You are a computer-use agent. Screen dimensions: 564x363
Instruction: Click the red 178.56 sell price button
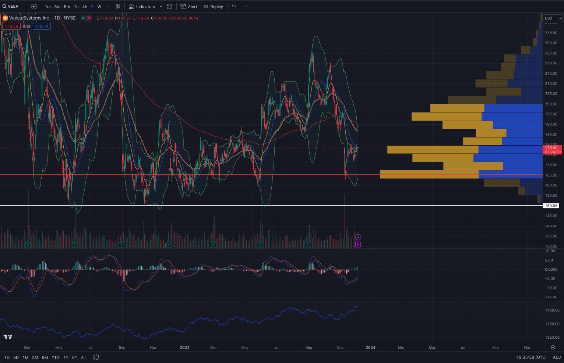[11, 26]
